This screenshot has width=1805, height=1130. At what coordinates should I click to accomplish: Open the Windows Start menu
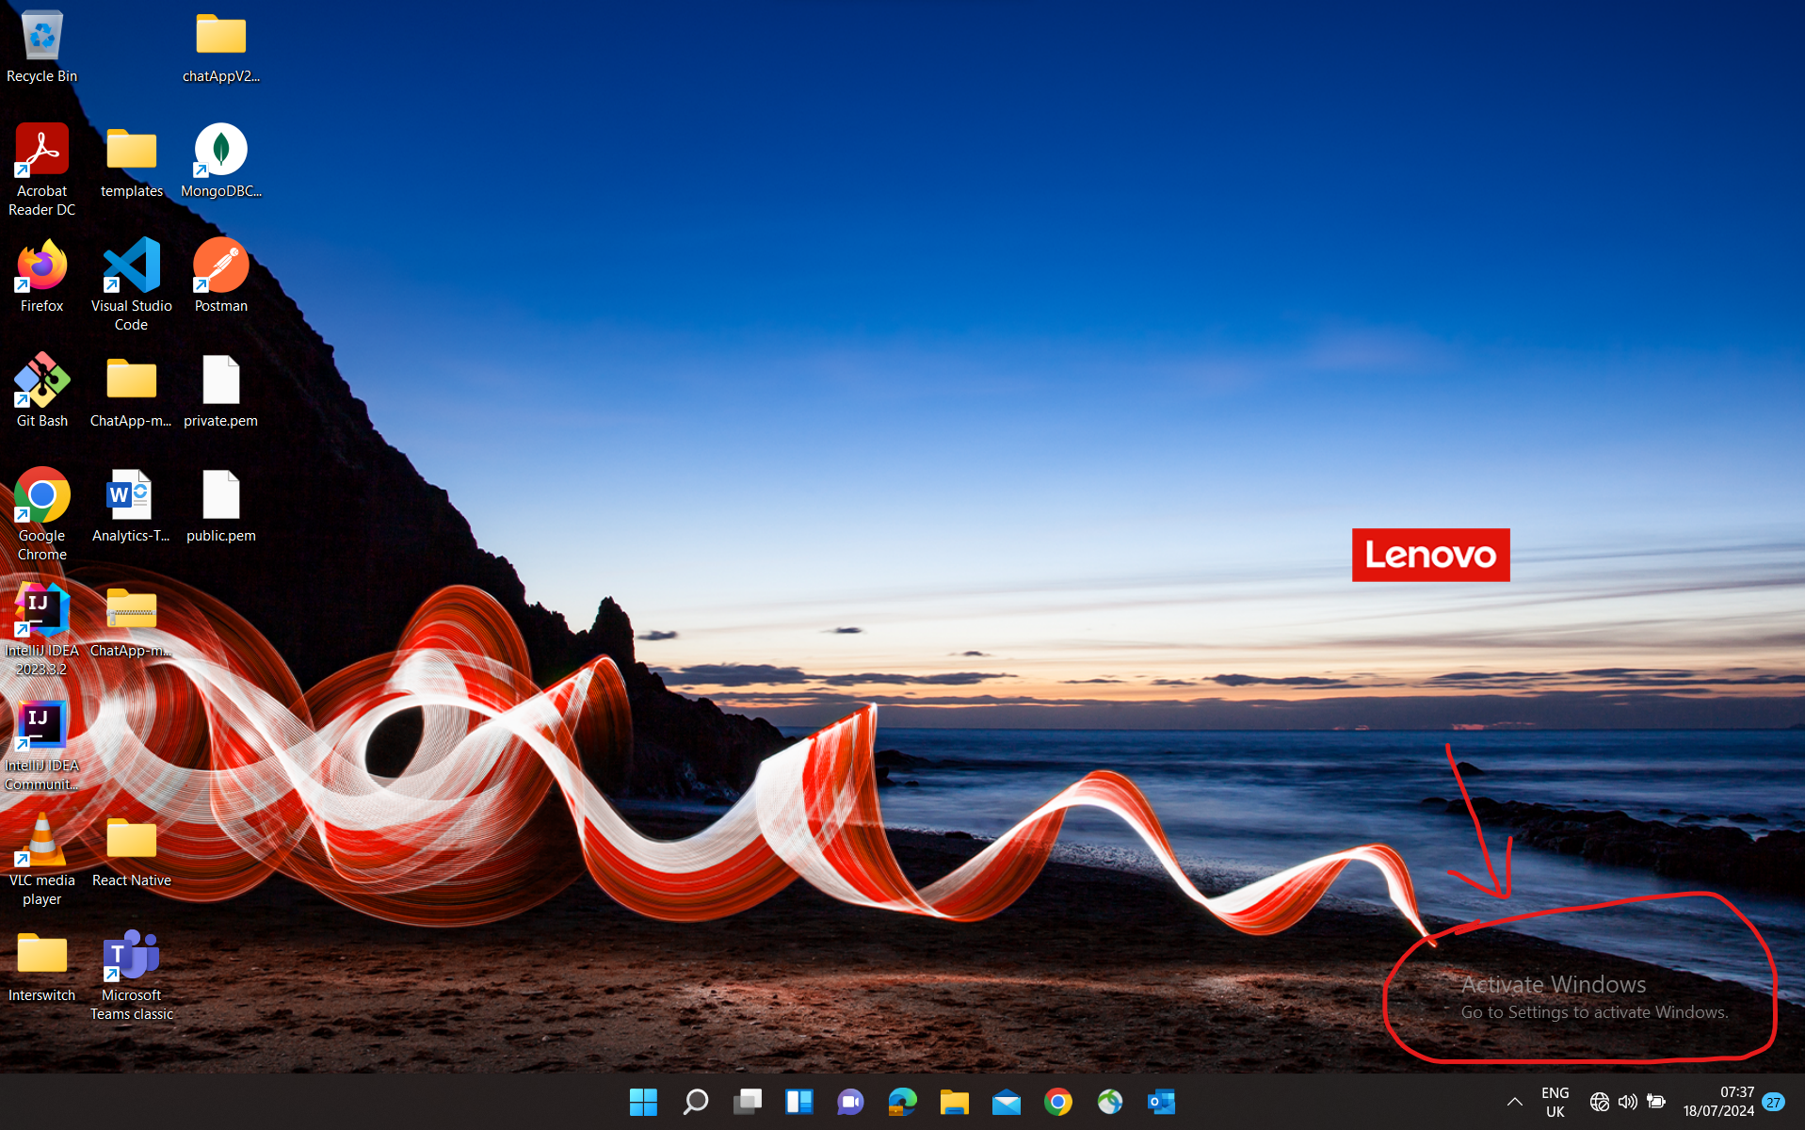(643, 1102)
